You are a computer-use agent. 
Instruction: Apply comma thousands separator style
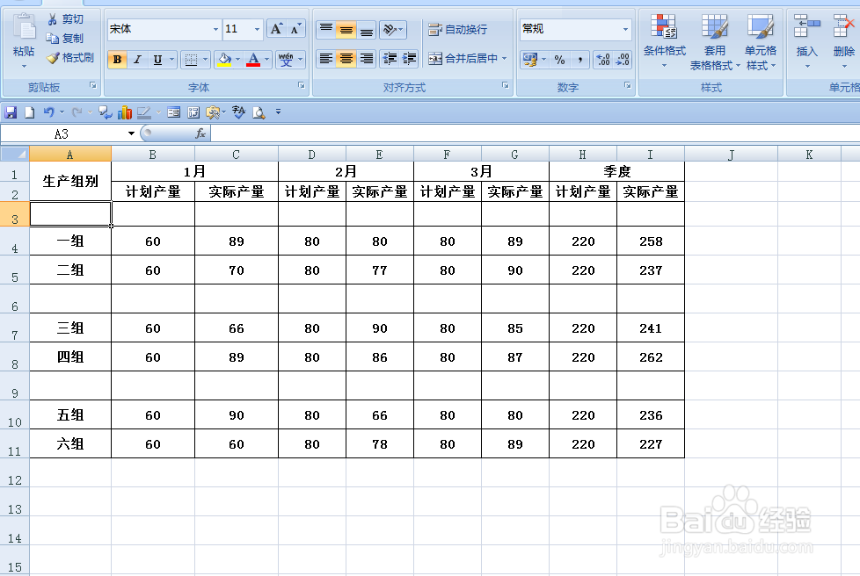tap(579, 60)
